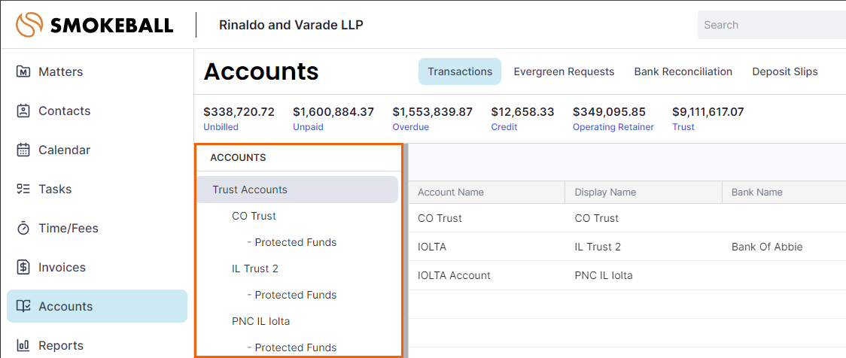846x358 pixels.
Task: Select PNC IL Iolta in accounts tree
Action: [260, 321]
